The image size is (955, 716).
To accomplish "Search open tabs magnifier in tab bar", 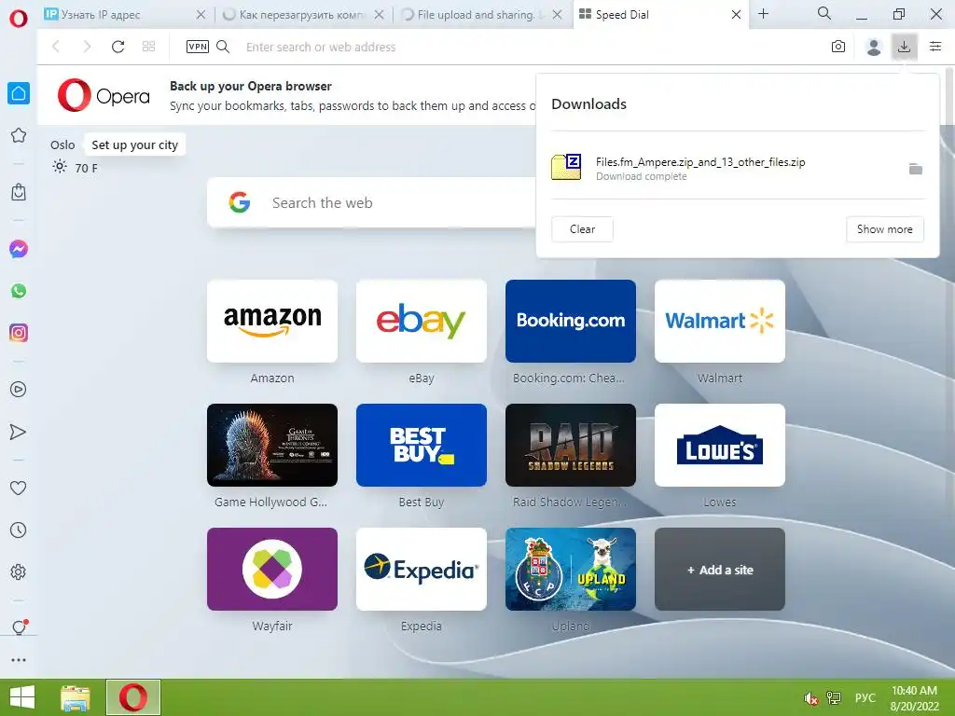I will (824, 13).
